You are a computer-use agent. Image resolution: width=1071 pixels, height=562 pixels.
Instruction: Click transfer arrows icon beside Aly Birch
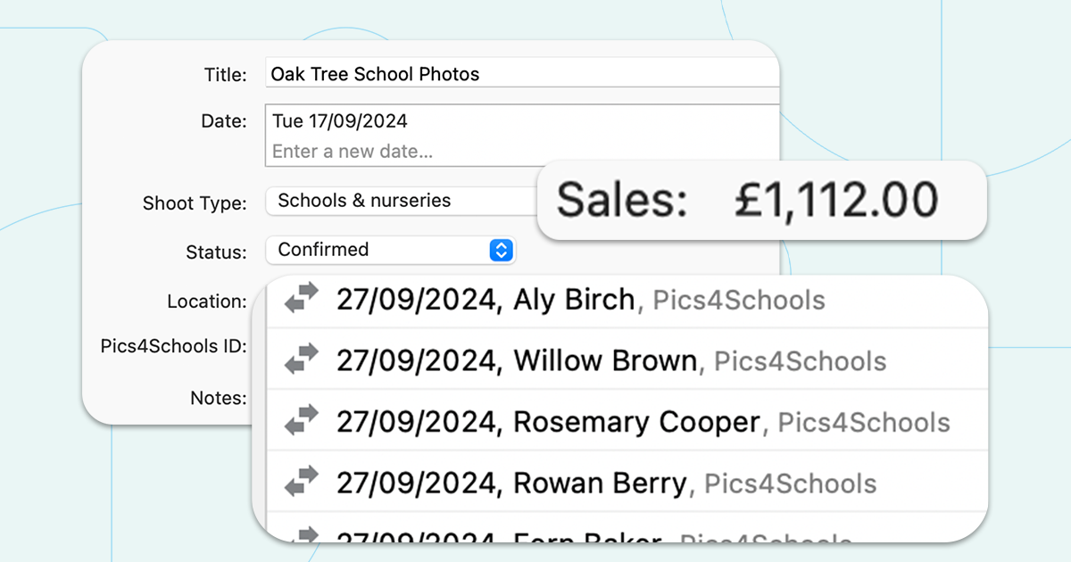pyautogui.click(x=301, y=299)
